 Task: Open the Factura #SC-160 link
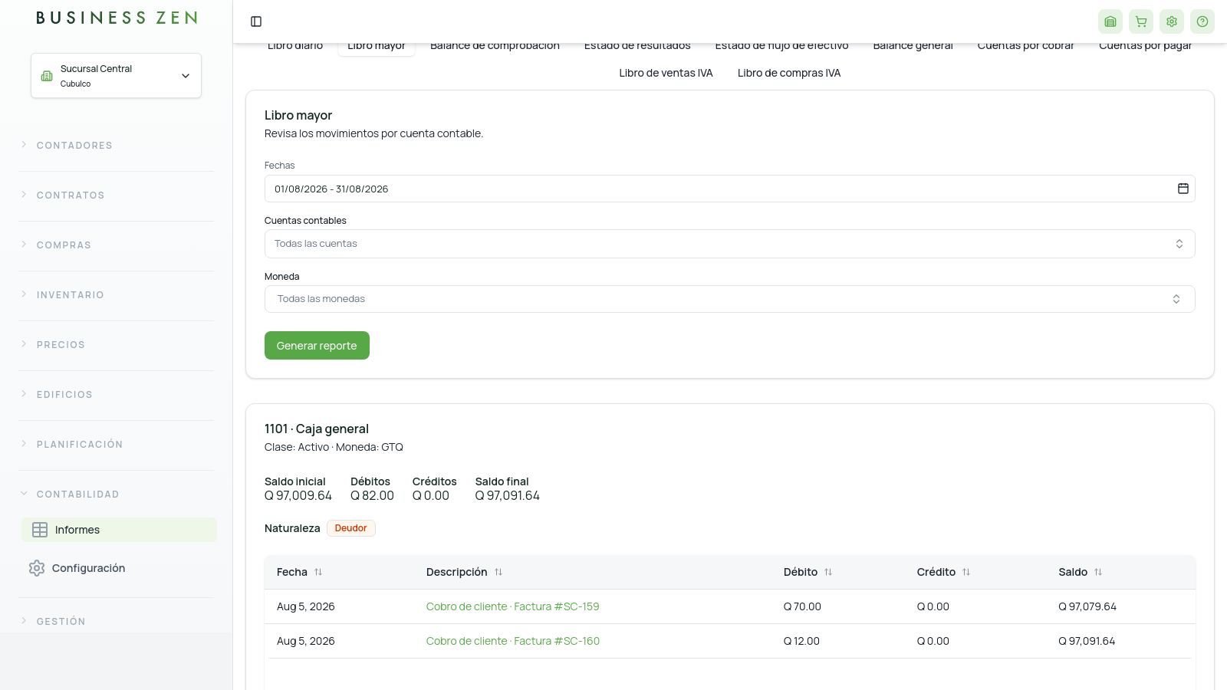pos(512,641)
